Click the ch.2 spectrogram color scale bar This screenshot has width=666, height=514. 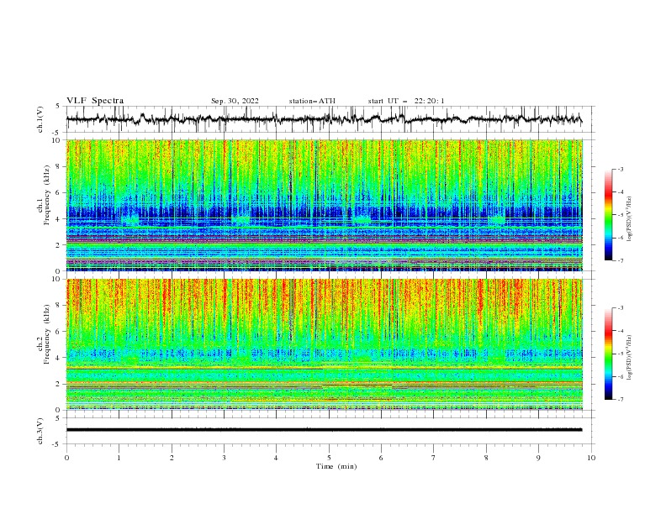click(x=608, y=354)
